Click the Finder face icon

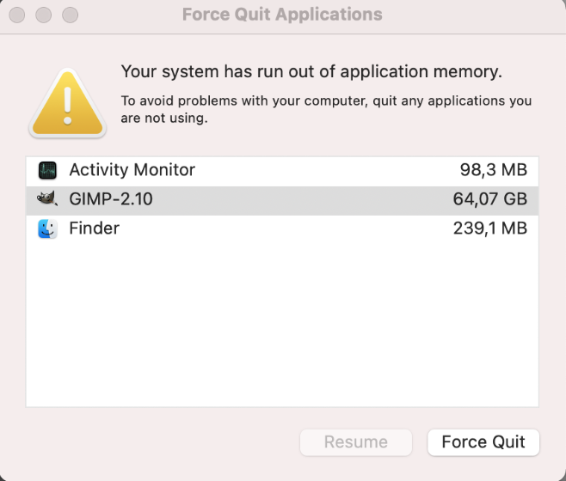tap(47, 228)
